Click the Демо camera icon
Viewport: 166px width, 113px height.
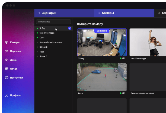click(7, 60)
